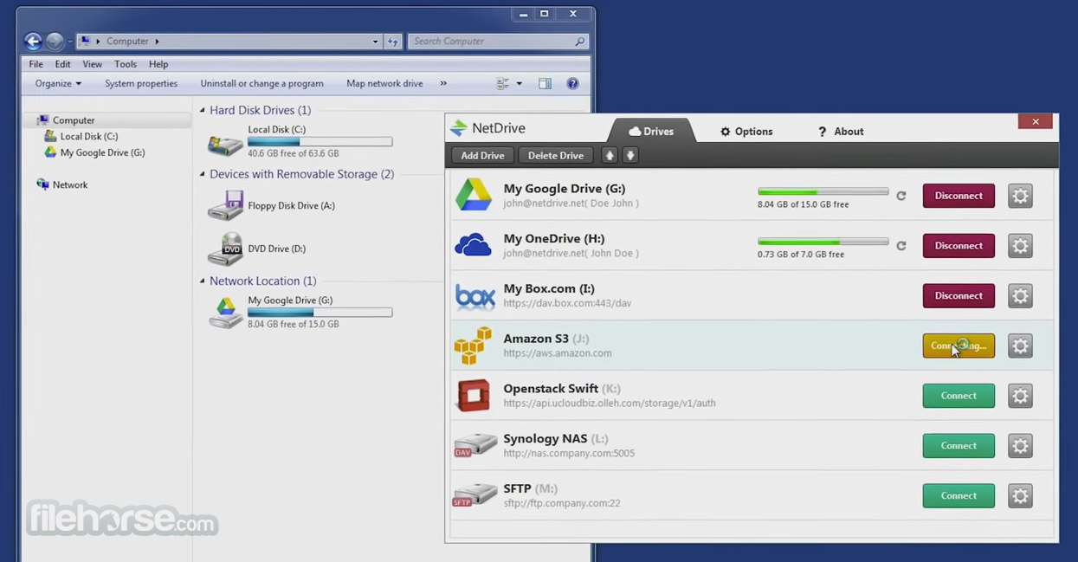Select the SFTP drive icon
This screenshot has height=562, width=1078.
tap(475, 496)
